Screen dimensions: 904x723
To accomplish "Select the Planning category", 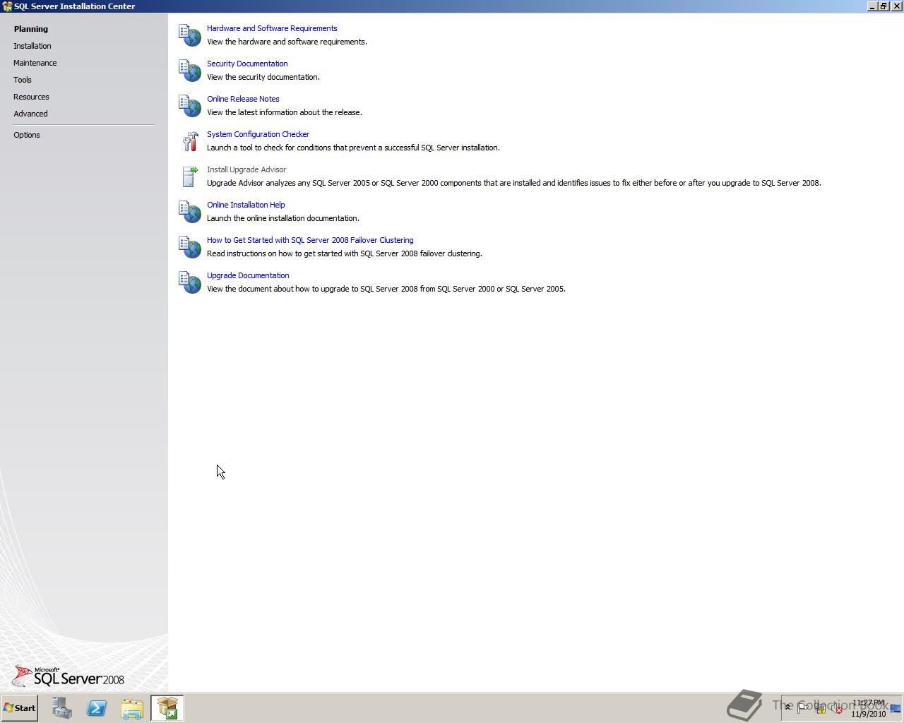I will [x=31, y=29].
